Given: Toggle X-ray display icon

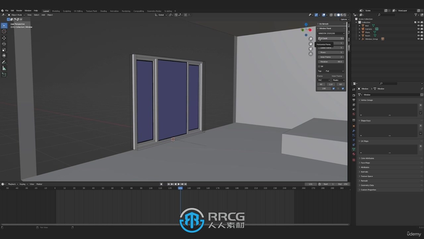Looking at the screenshot, I should coord(331,15).
